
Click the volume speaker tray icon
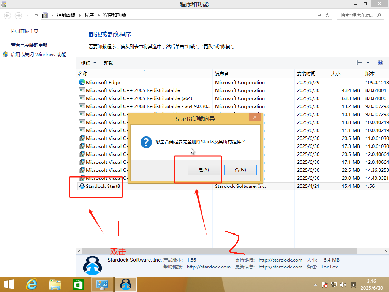[343, 285]
